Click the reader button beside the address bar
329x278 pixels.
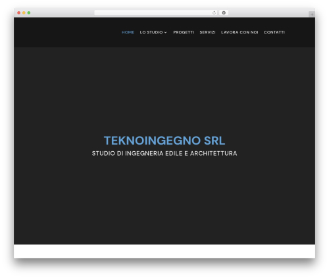(x=224, y=12)
